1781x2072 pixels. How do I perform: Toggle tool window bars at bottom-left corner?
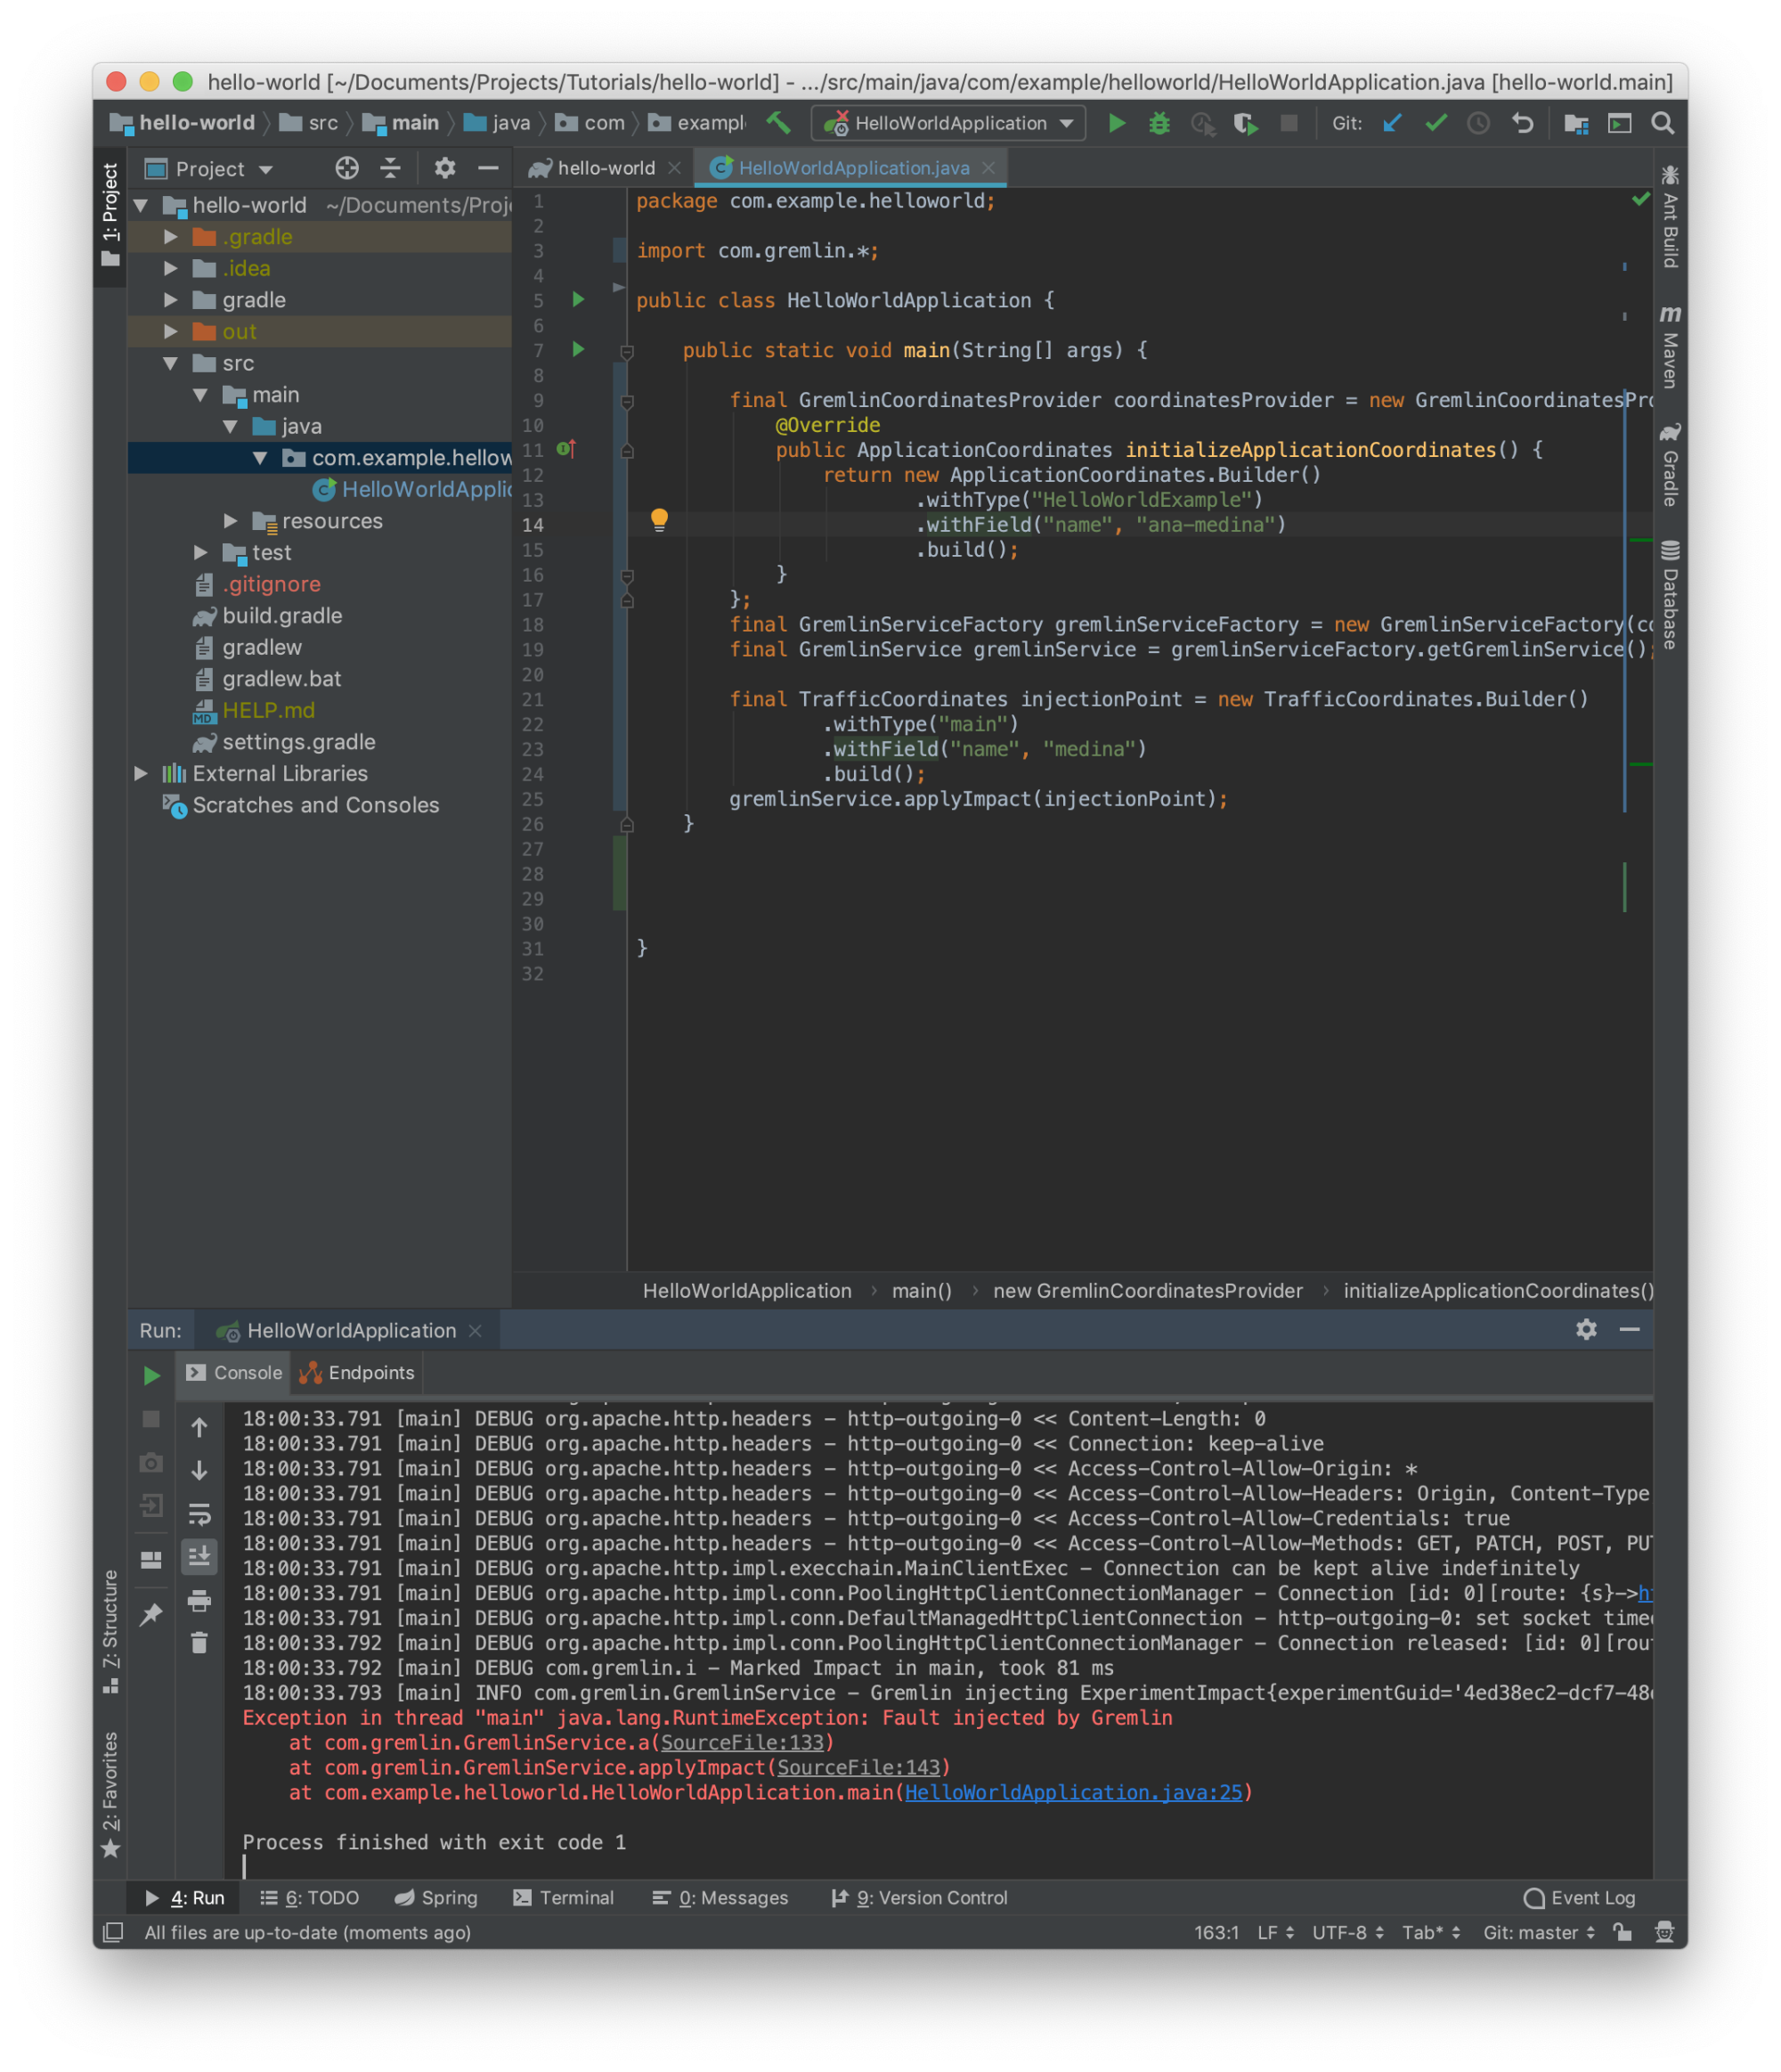coord(113,1932)
